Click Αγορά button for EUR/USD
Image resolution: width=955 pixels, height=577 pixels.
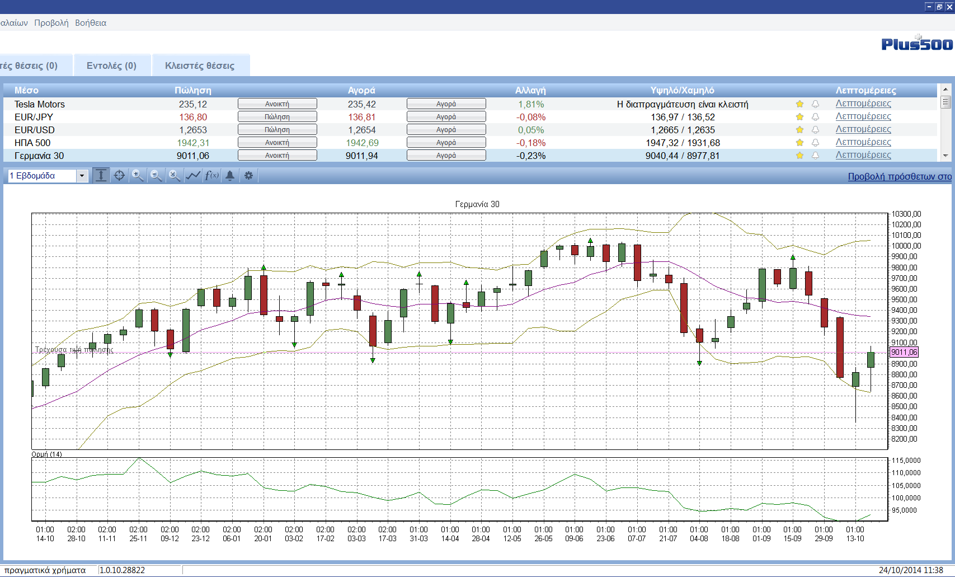coord(446,130)
